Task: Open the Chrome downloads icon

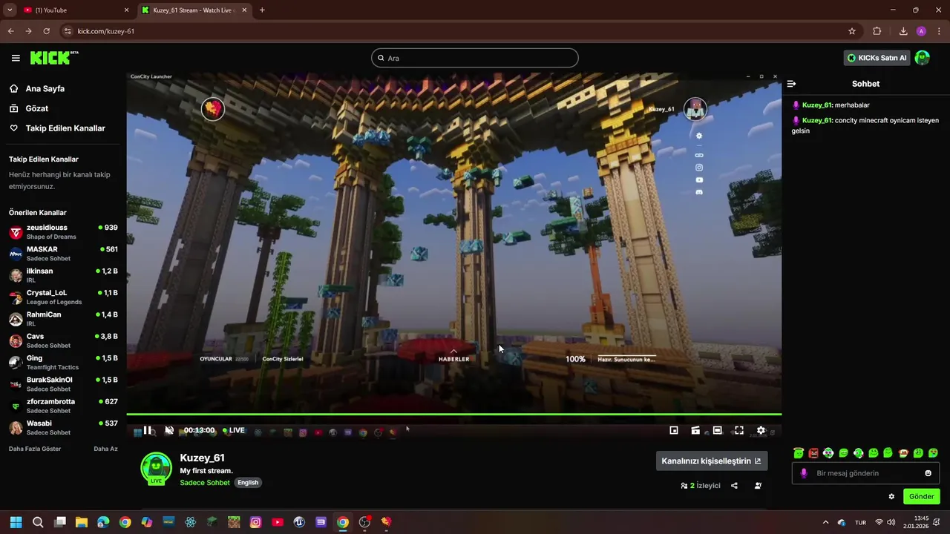Action: (903, 31)
